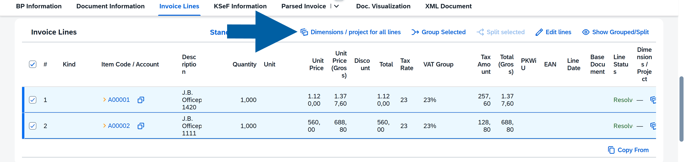This screenshot has width=685, height=162.
Task: Click the VAT Group column header
Action: click(x=438, y=64)
